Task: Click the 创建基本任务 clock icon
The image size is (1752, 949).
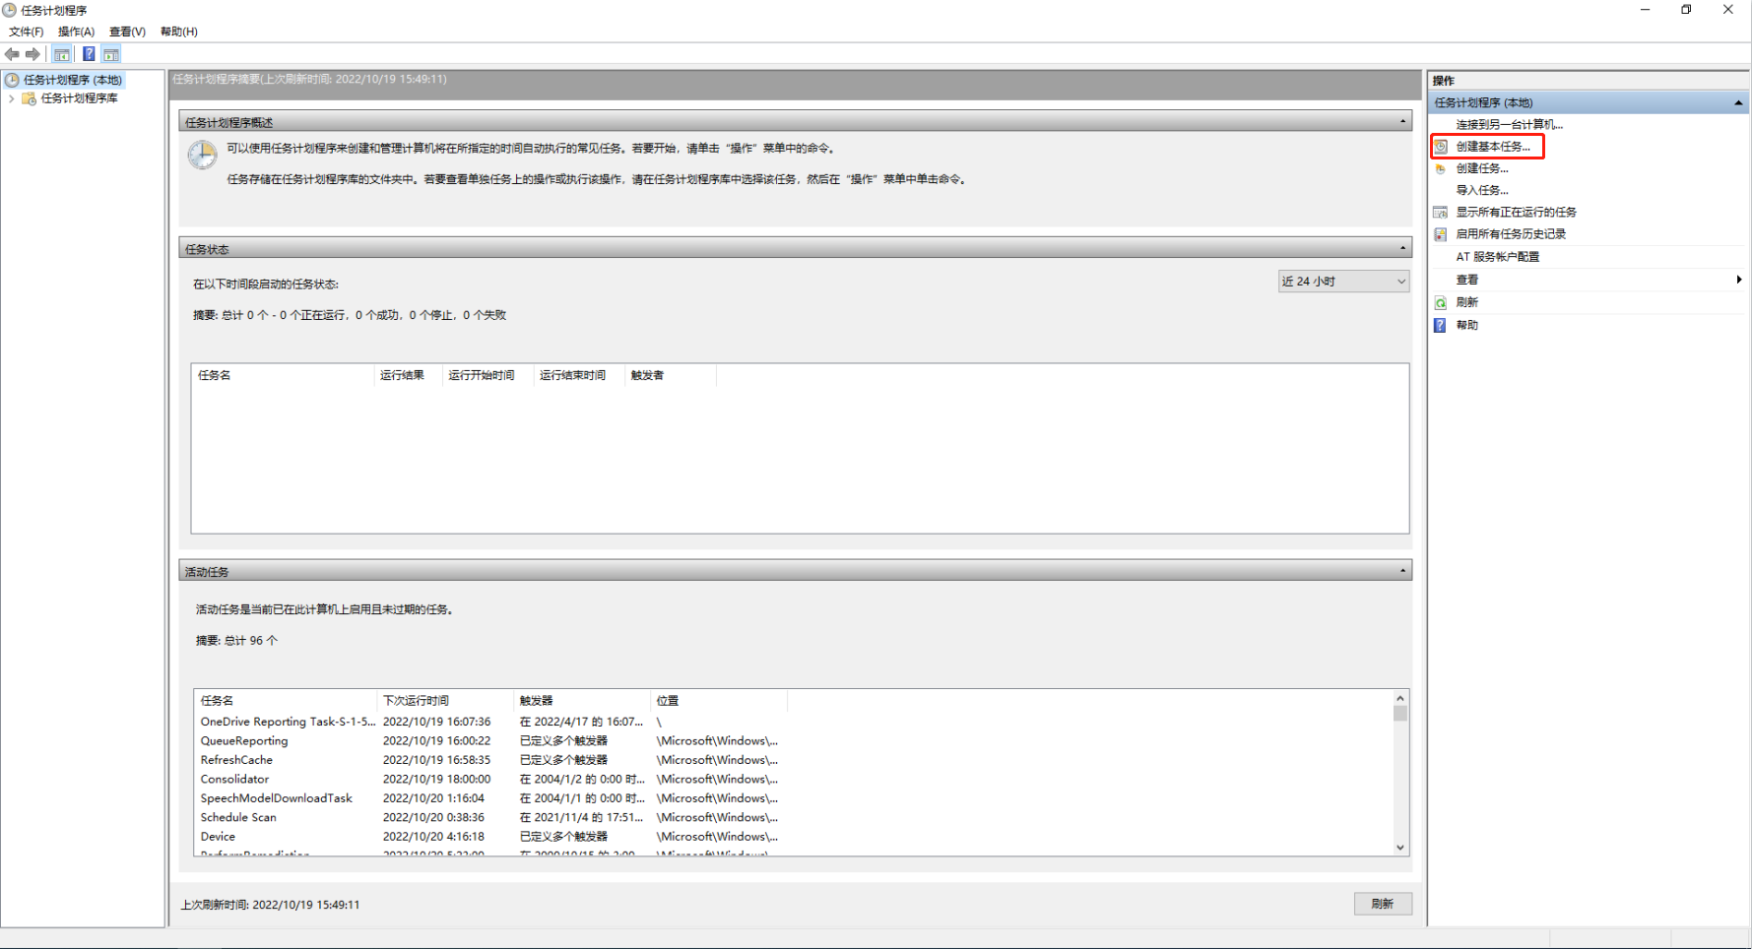Action: point(1441,147)
